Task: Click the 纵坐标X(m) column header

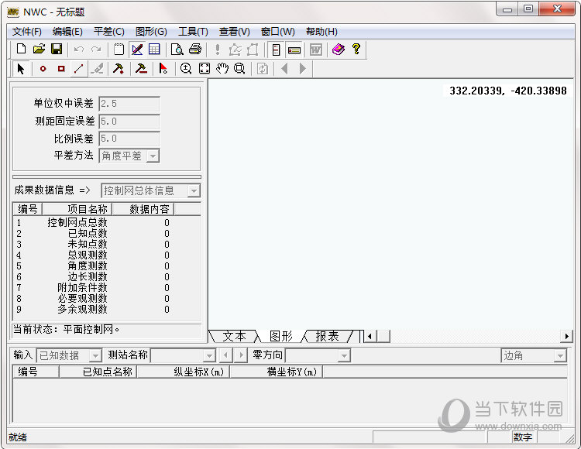Action: [x=184, y=372]
